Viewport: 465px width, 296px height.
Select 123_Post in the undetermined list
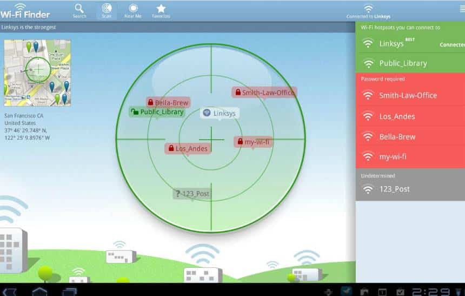coord(410,189)
